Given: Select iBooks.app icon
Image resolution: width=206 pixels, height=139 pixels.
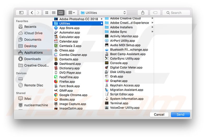Looking at the screenshot, I should tap(56, 99).
